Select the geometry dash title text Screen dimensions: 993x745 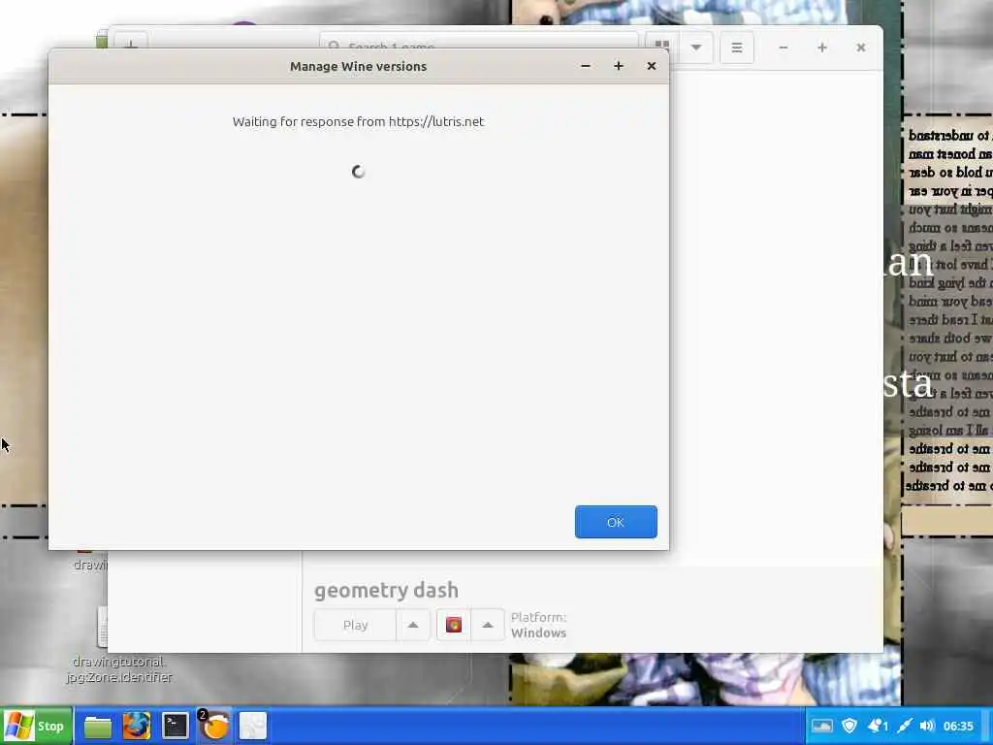pyautogui.click(x=386, y=591)
